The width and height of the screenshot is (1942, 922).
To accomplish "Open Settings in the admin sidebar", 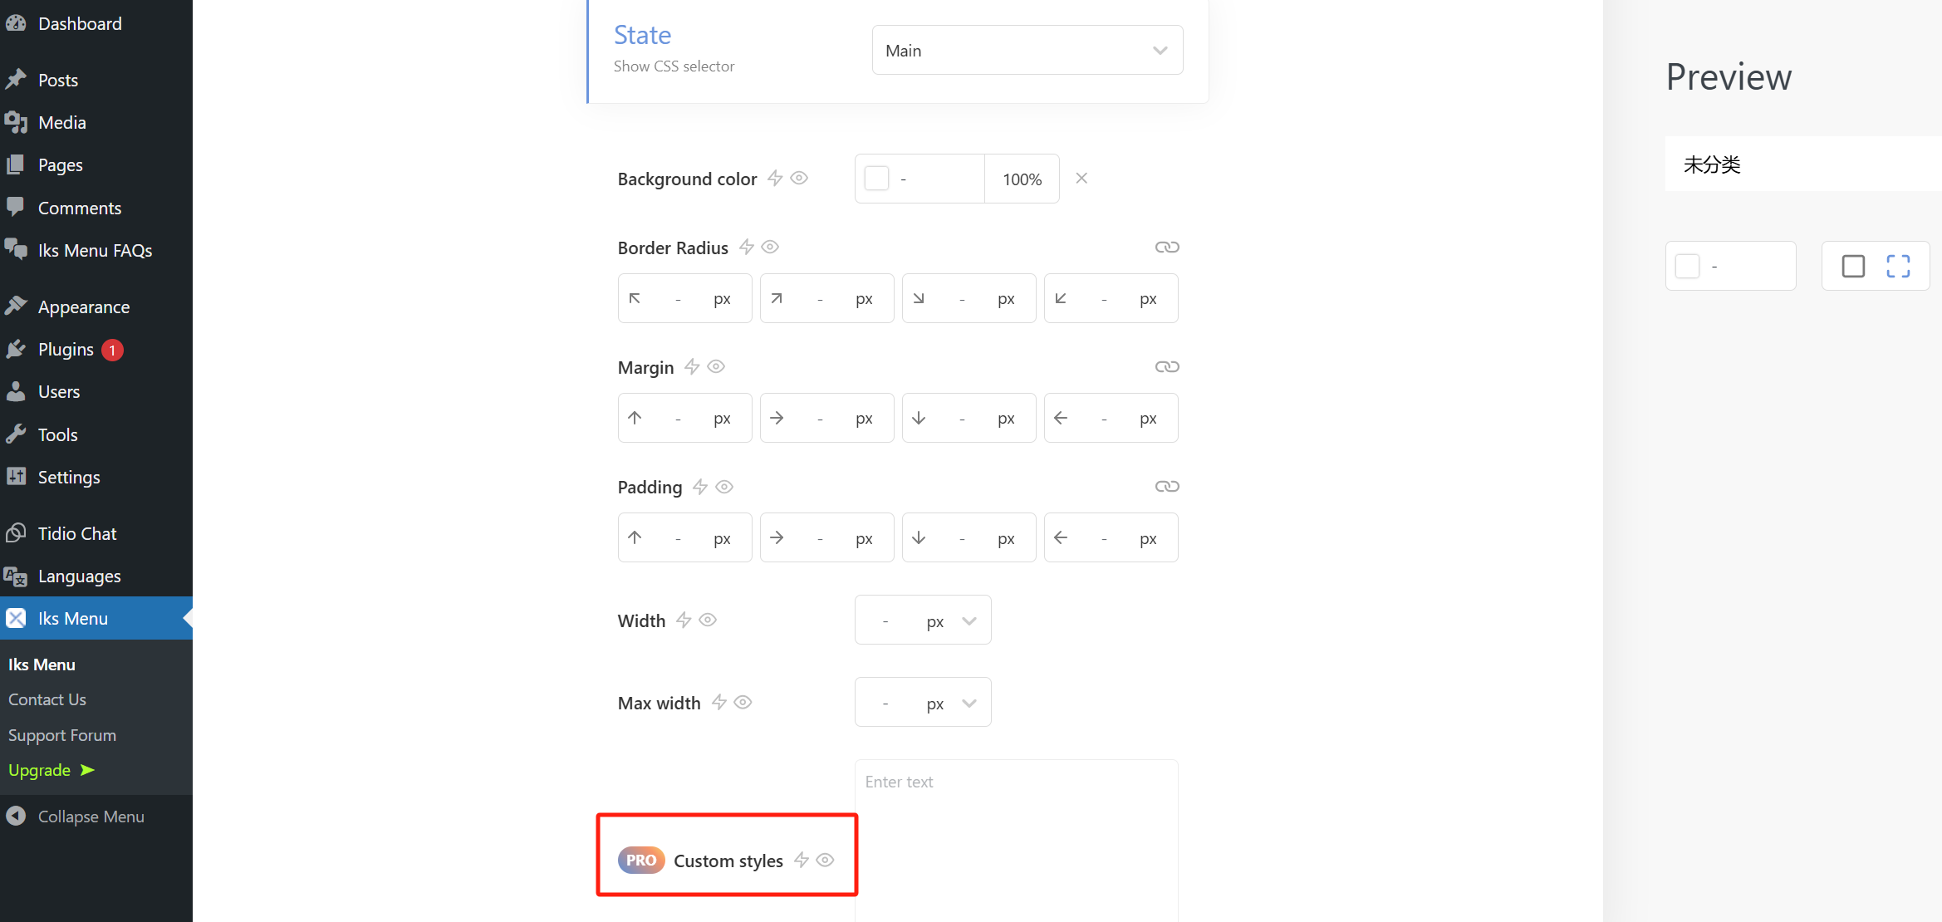I will click(x=69, y=477).
